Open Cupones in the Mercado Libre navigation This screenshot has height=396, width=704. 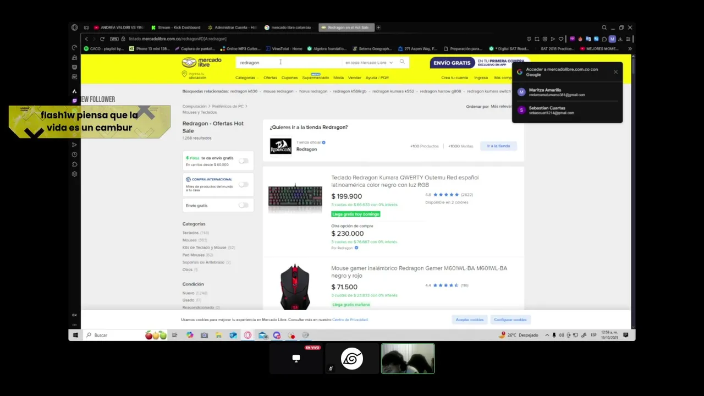coord(289,78)
